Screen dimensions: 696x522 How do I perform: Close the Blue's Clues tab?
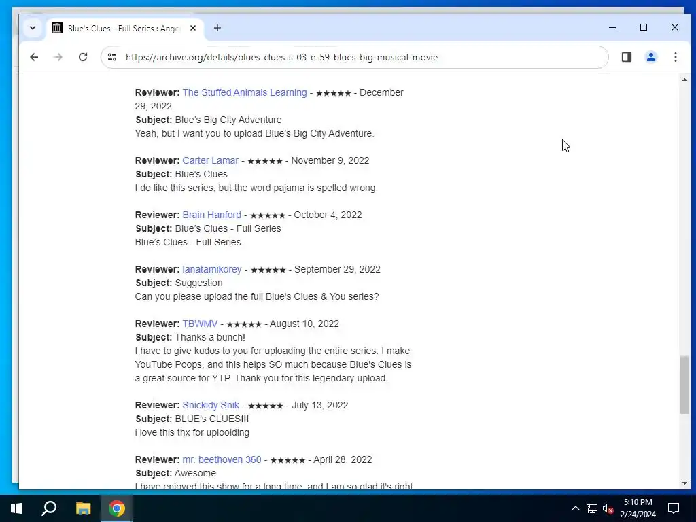tap(193, 28)
